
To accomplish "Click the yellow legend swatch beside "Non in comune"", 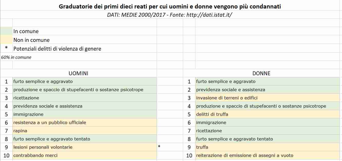I will (x=6, y=40).
